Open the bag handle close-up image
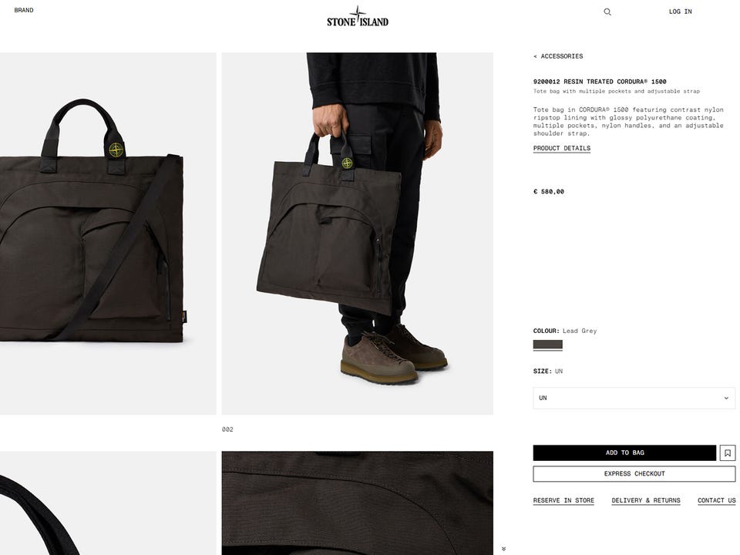This screenshot has height=555, width=740. 108,503
